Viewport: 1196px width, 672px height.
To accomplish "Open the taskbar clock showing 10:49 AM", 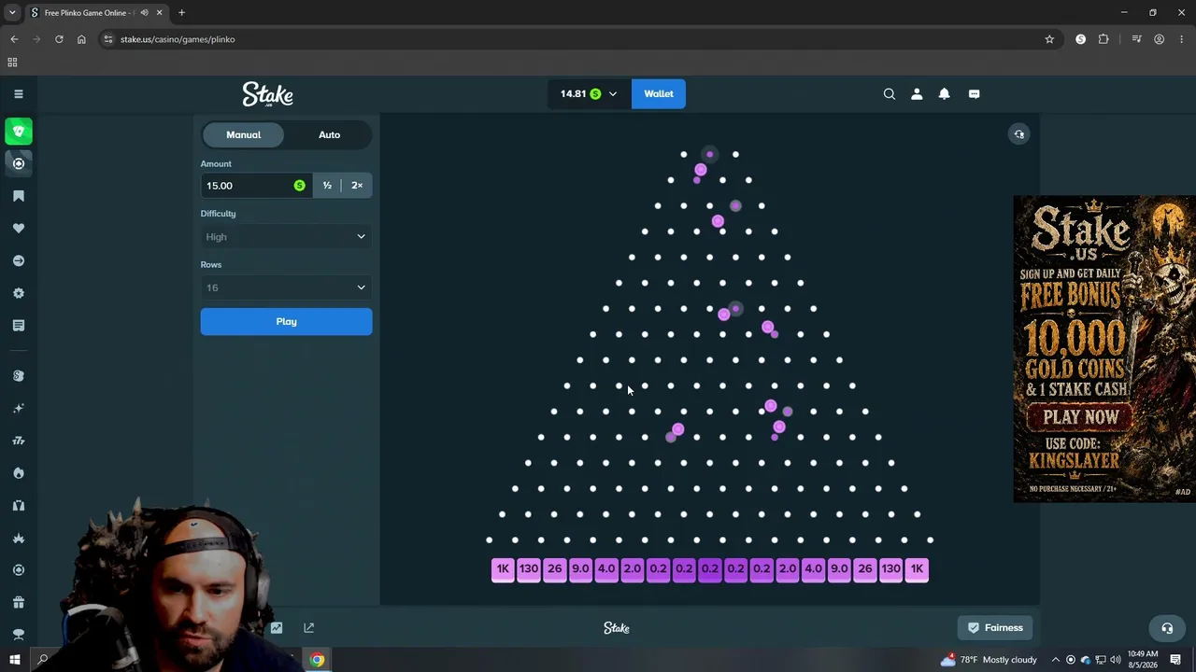I will (1143, 660).
